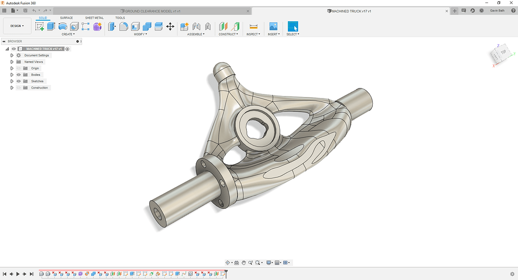
Task: Select the Hole tool
Action: [74, 26]
